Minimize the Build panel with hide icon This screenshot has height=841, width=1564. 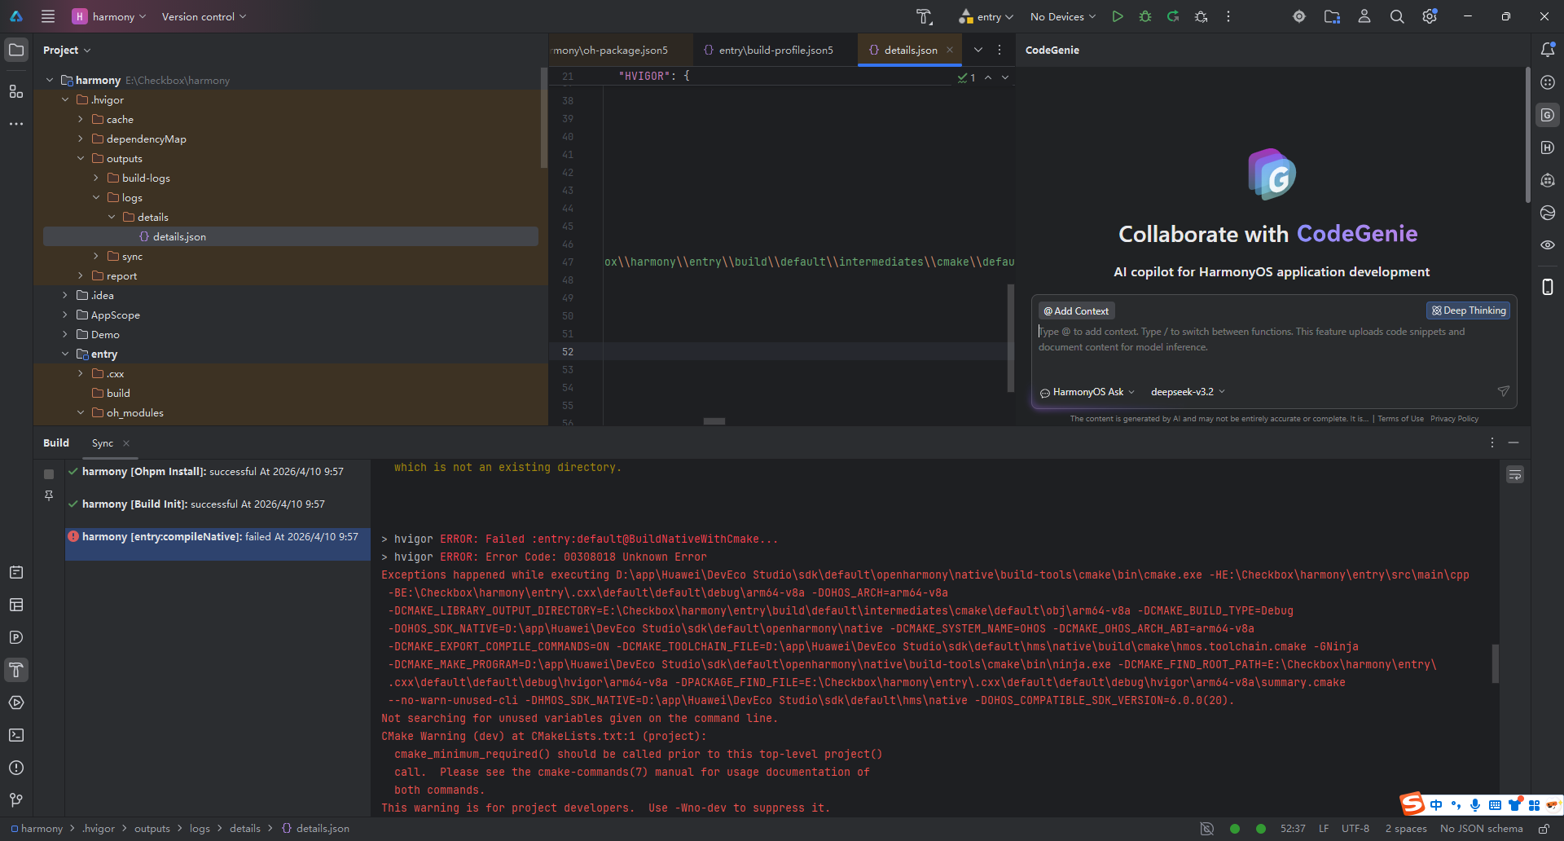[x=1513, y=443]
